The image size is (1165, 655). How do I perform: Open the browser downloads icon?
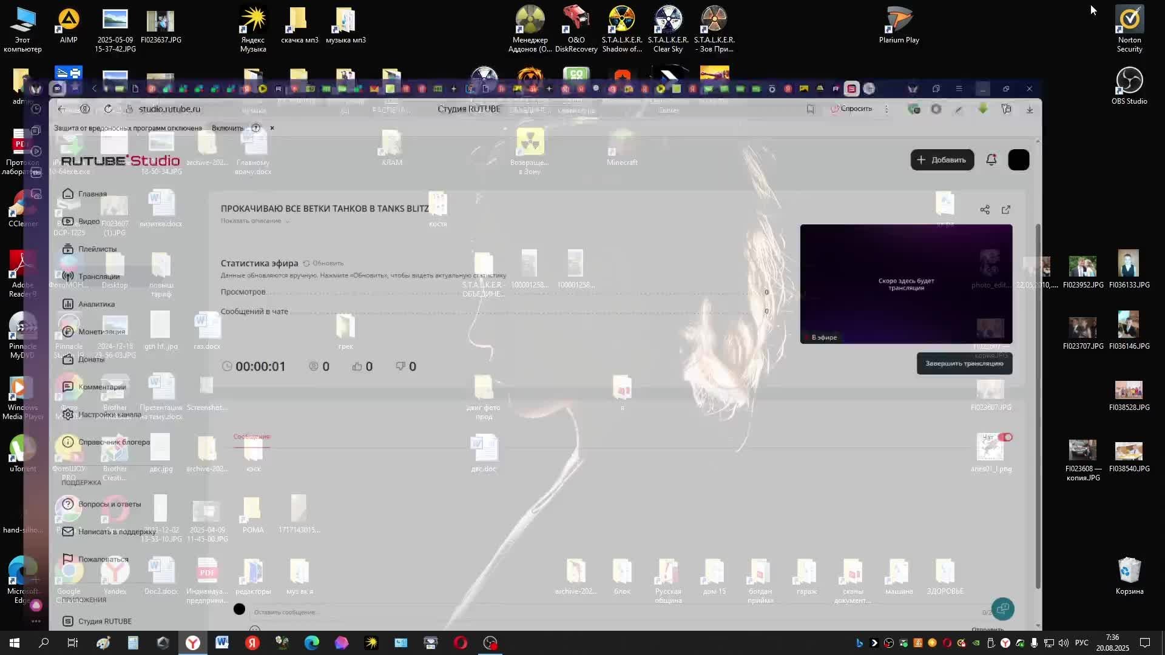(x=1030, y=109)
